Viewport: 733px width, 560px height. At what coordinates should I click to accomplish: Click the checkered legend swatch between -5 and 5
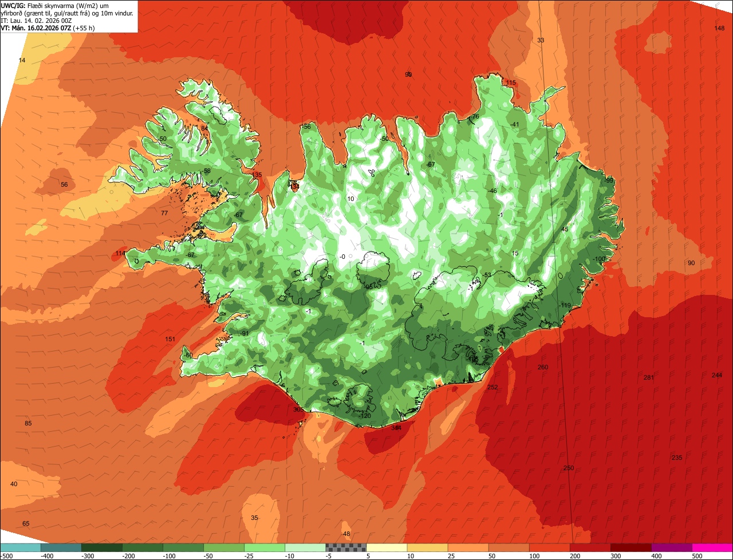pyautogui.click(x=346, y=547)
